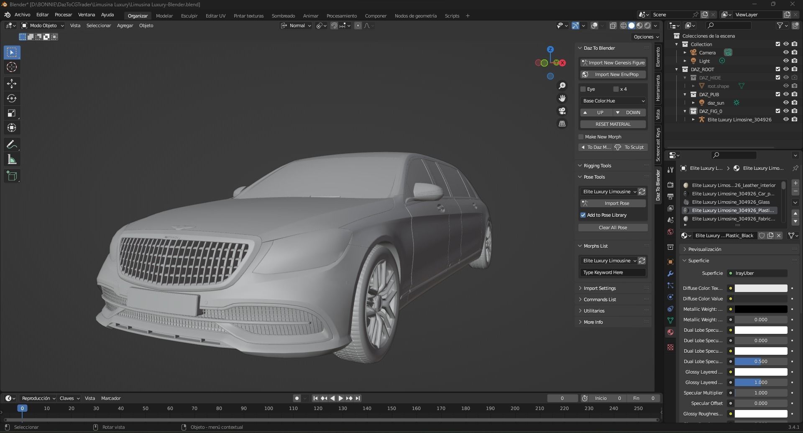Click the zoom view magnifier icon
Screen dimensions: 803x433
[562, 86]
